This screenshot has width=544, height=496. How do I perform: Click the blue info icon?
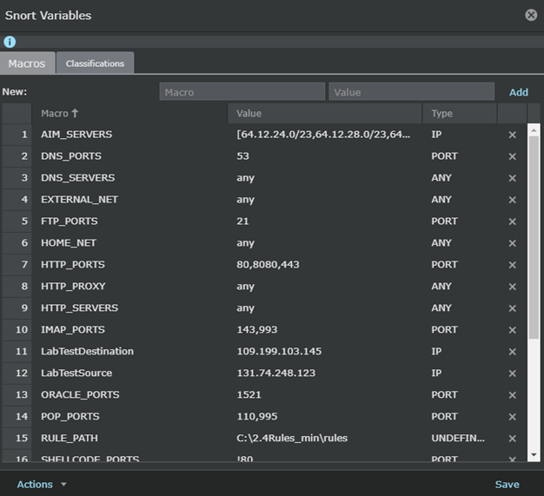10,42
